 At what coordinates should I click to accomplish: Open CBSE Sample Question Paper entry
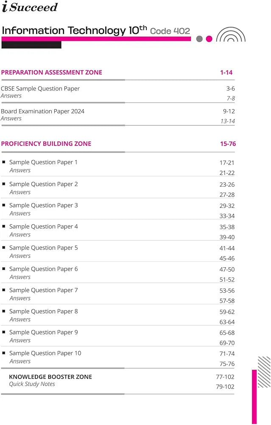(40, 88)
